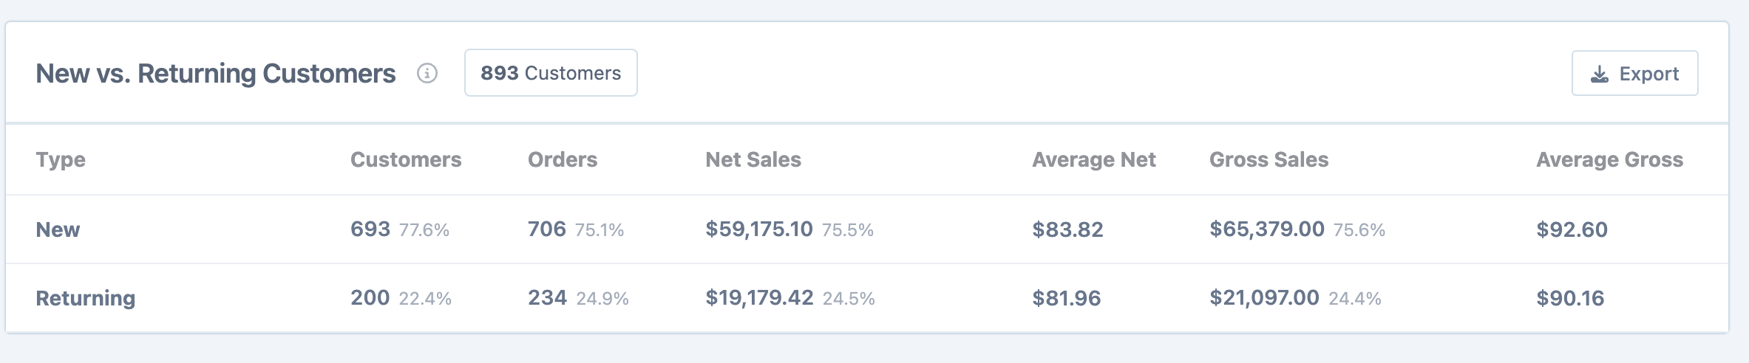Click the 200 returning customers count

370,297
